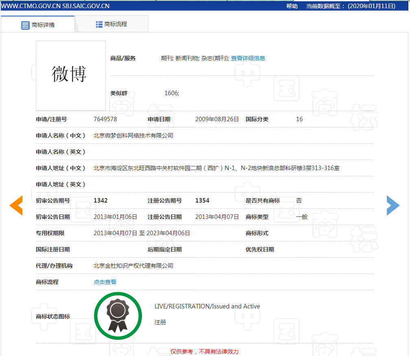Image resolution: width=410 pixels, height=356 pixels.
Task: Select status text LIVE/REGISTRATION/Issued and Active
Action: click(x=207, y=306)
